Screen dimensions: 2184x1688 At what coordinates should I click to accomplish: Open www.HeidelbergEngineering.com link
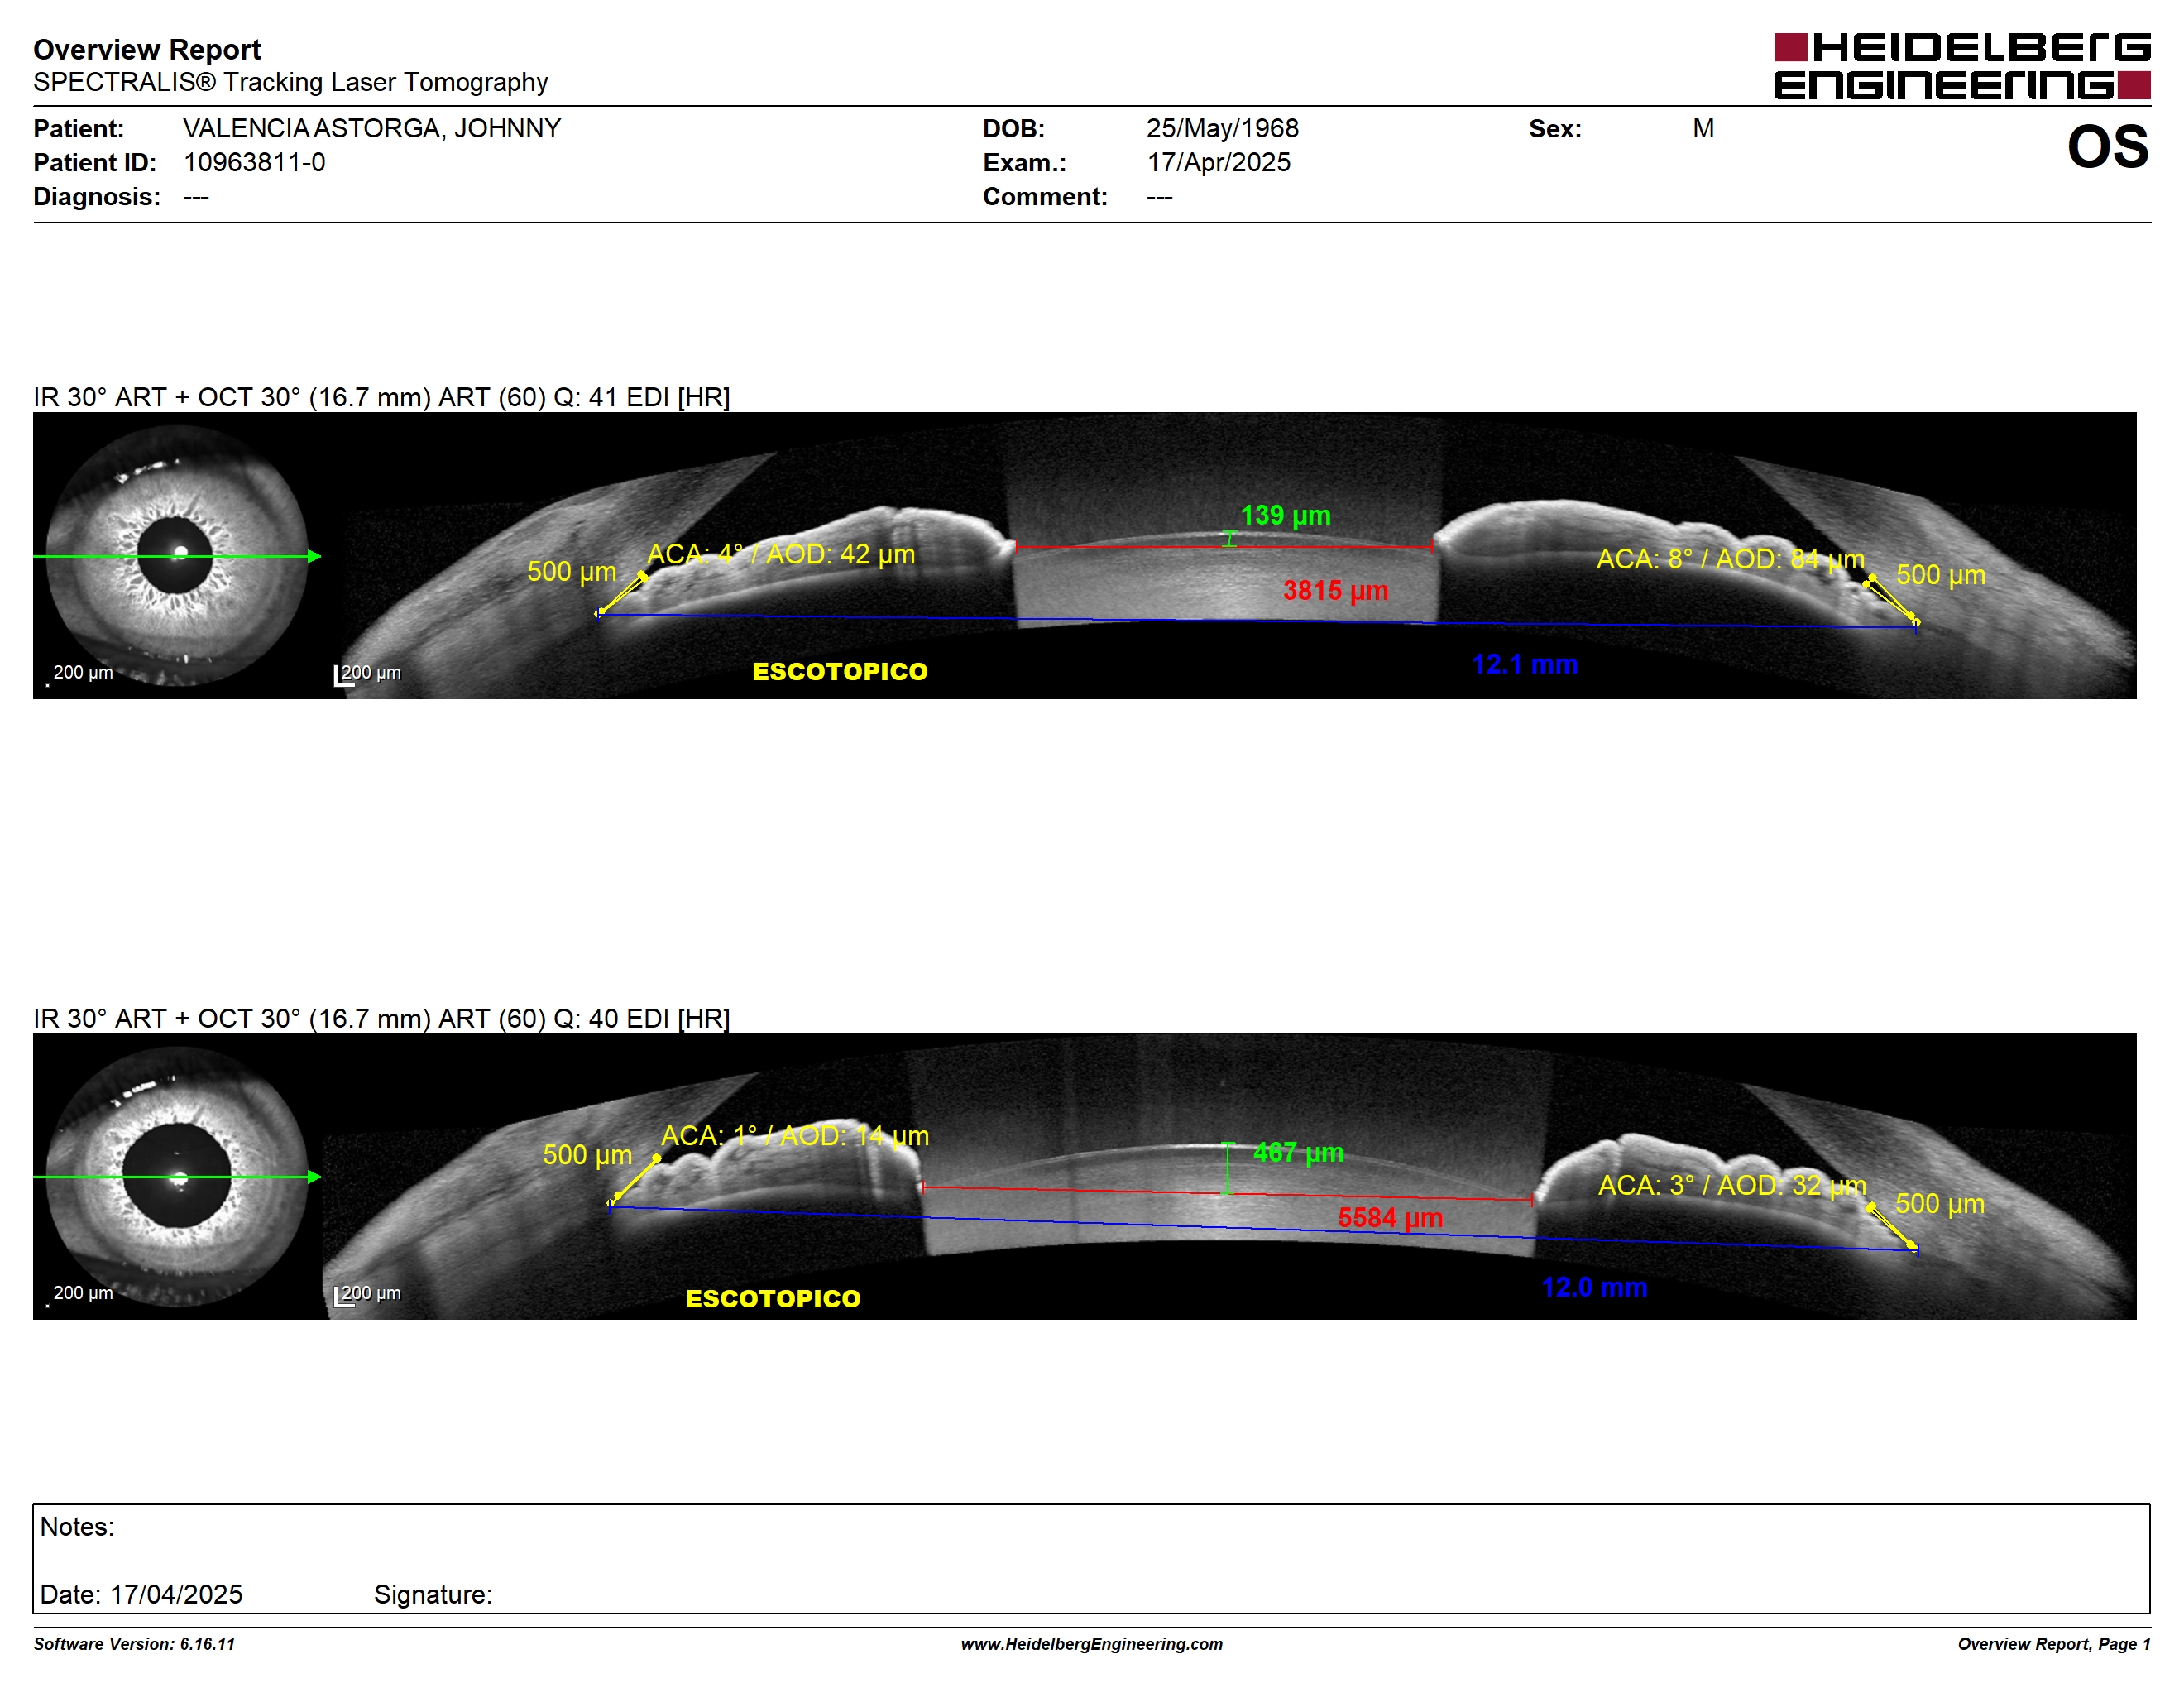pyautogui.click(x=1092, y=1645)
